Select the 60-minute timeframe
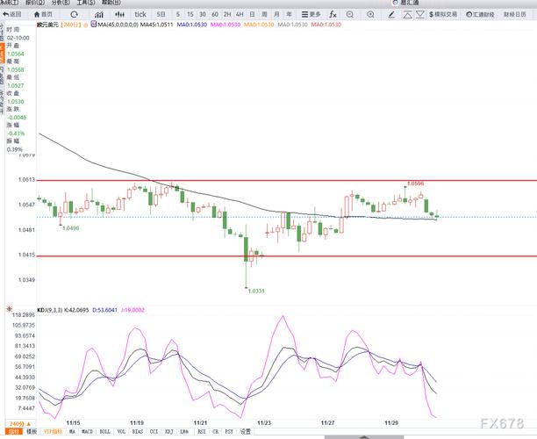Viewport: 537px width, 439px height. 215,14
